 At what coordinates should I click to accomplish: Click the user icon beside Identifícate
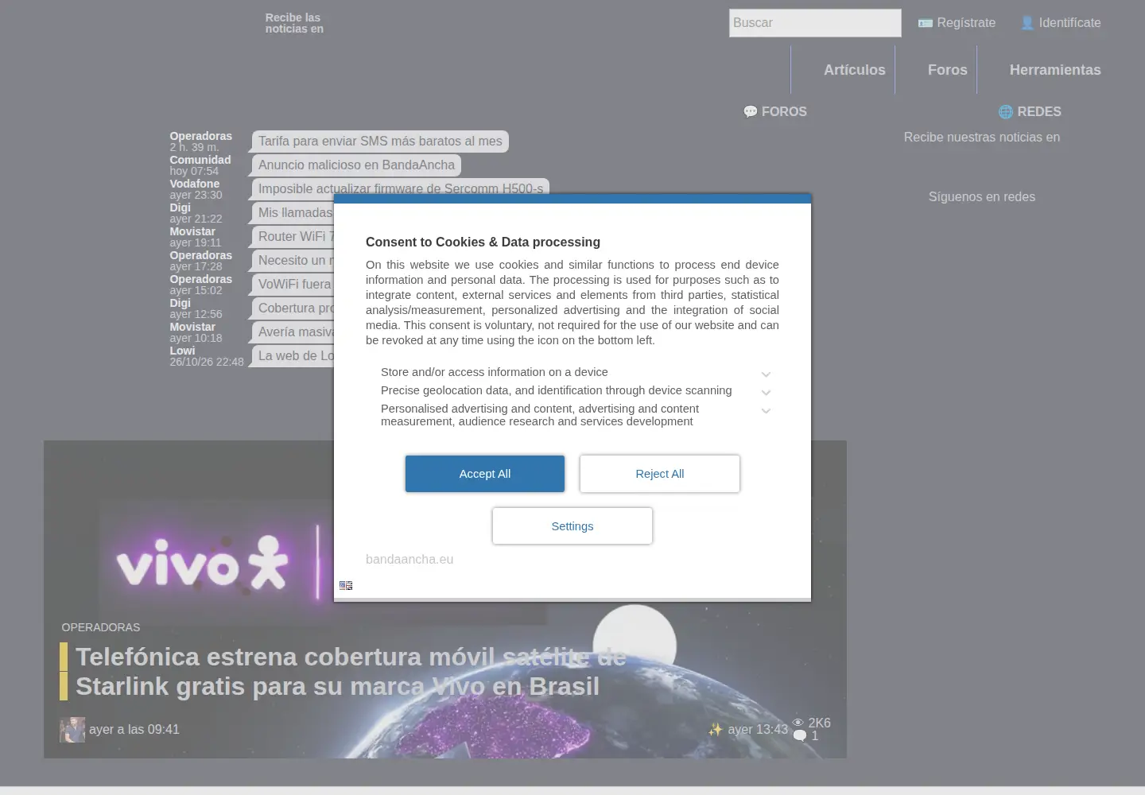click(1027, 23)
